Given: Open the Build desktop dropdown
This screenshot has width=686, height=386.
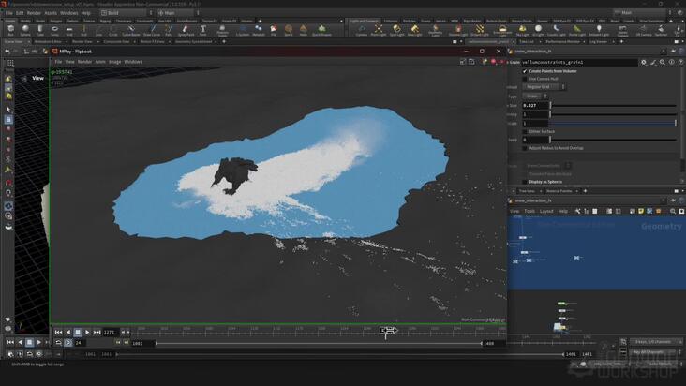Looking at the screenshot, I should click(x=127, y=13).
